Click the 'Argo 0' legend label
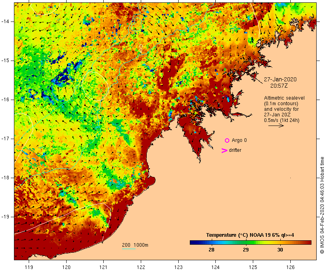The height and width of the screenshot is (271, 327). coord(239,140)
